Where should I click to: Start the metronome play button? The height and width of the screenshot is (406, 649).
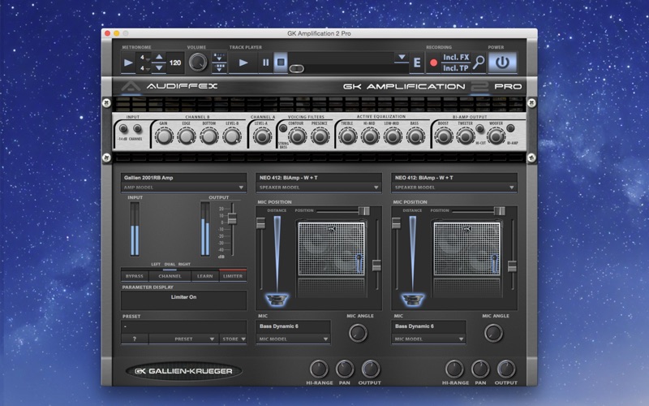coord(129,62)
